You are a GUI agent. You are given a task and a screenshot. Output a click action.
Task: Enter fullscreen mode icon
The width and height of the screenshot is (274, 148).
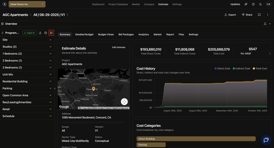point(259,15)
